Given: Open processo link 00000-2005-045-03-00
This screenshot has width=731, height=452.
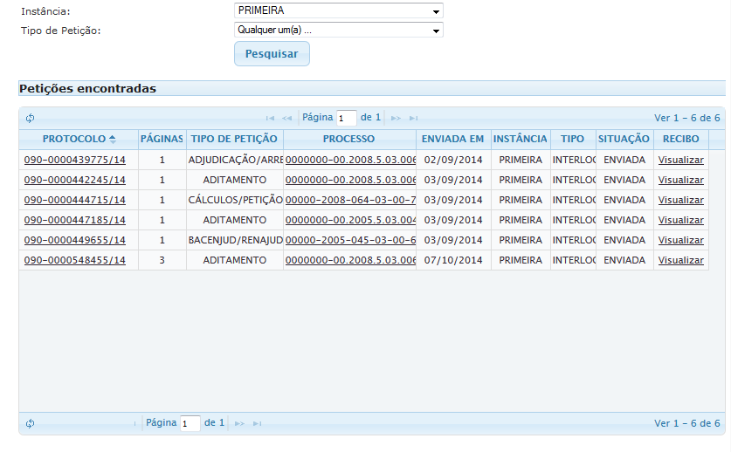Looking at the screenshot, I should point(350,240).
